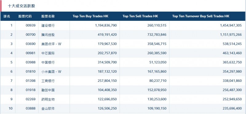Open the 美团点评 - W row
Viewport: 246px width, 114px height.
[123, 44]
